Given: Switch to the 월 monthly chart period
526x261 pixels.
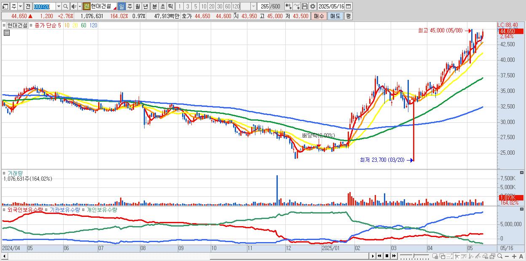Looking at the screenshot, I should [x=137, y=6].
